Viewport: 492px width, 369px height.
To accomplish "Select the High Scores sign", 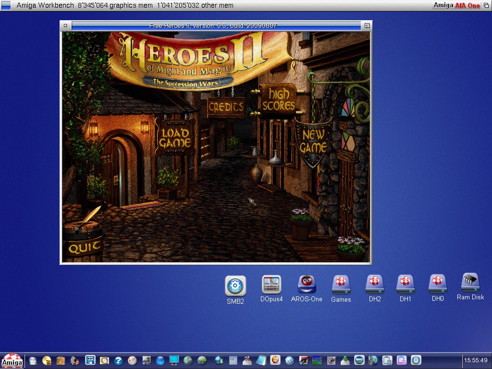I will click(x=279, y=99).
